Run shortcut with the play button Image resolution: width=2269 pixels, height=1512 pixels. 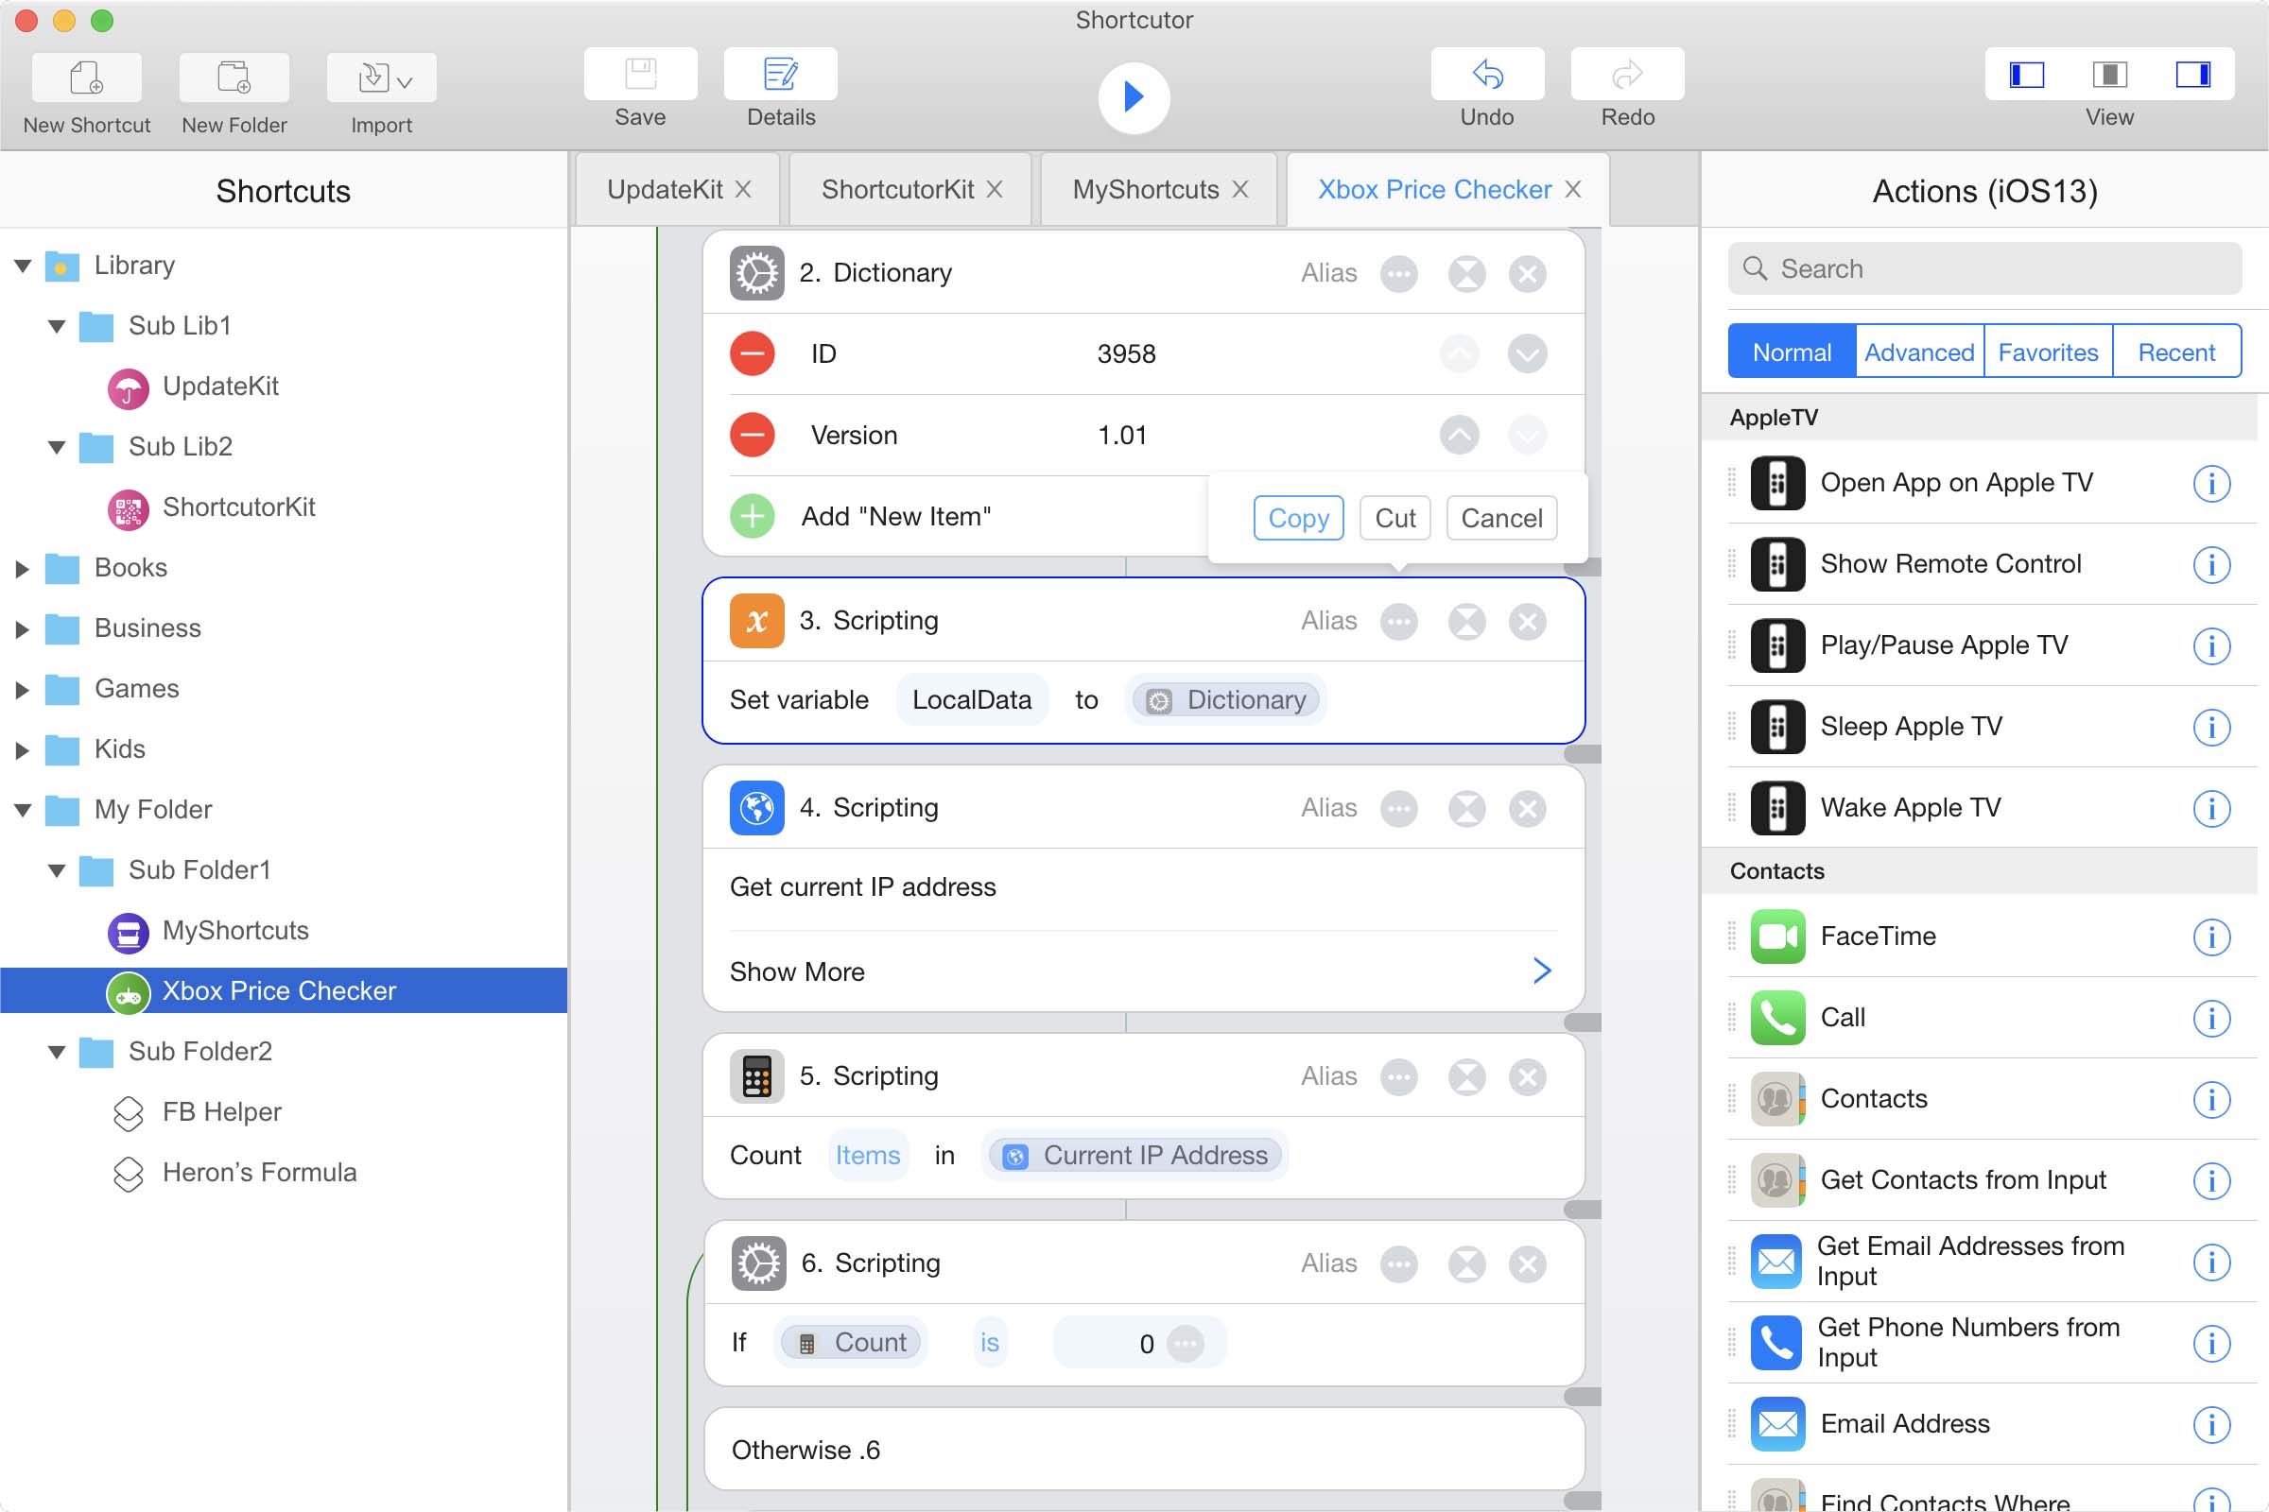pos(1134,96)
